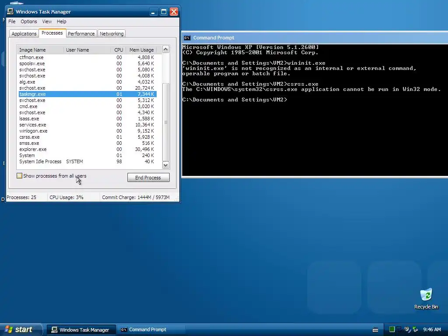448x336 pixels.
Task: Click the SYSTEM user name cell
Action: pyautogui.click(x=74, y=161)
